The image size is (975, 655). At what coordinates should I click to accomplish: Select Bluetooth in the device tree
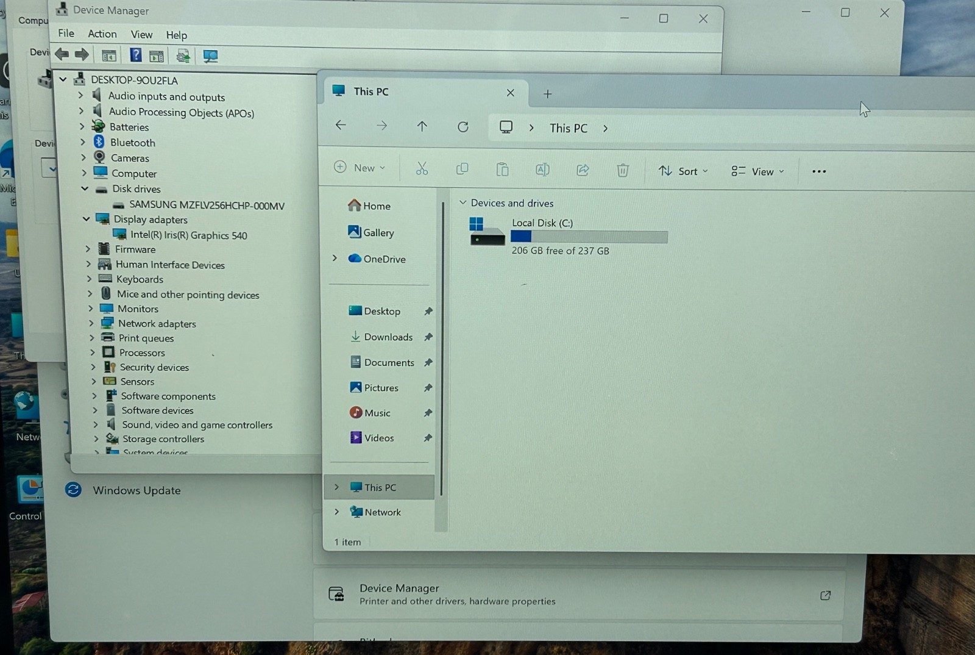click(x=132, y=143)
